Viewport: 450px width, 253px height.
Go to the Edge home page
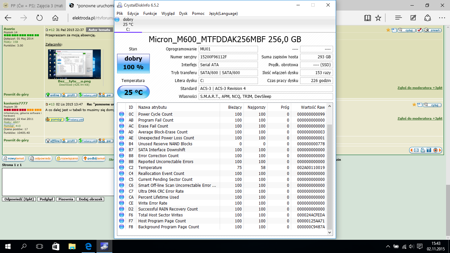pos(55,18)
